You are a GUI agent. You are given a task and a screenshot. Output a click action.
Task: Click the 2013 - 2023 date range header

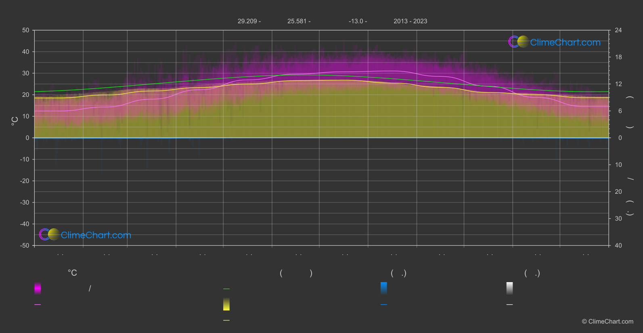pos(410,21)
